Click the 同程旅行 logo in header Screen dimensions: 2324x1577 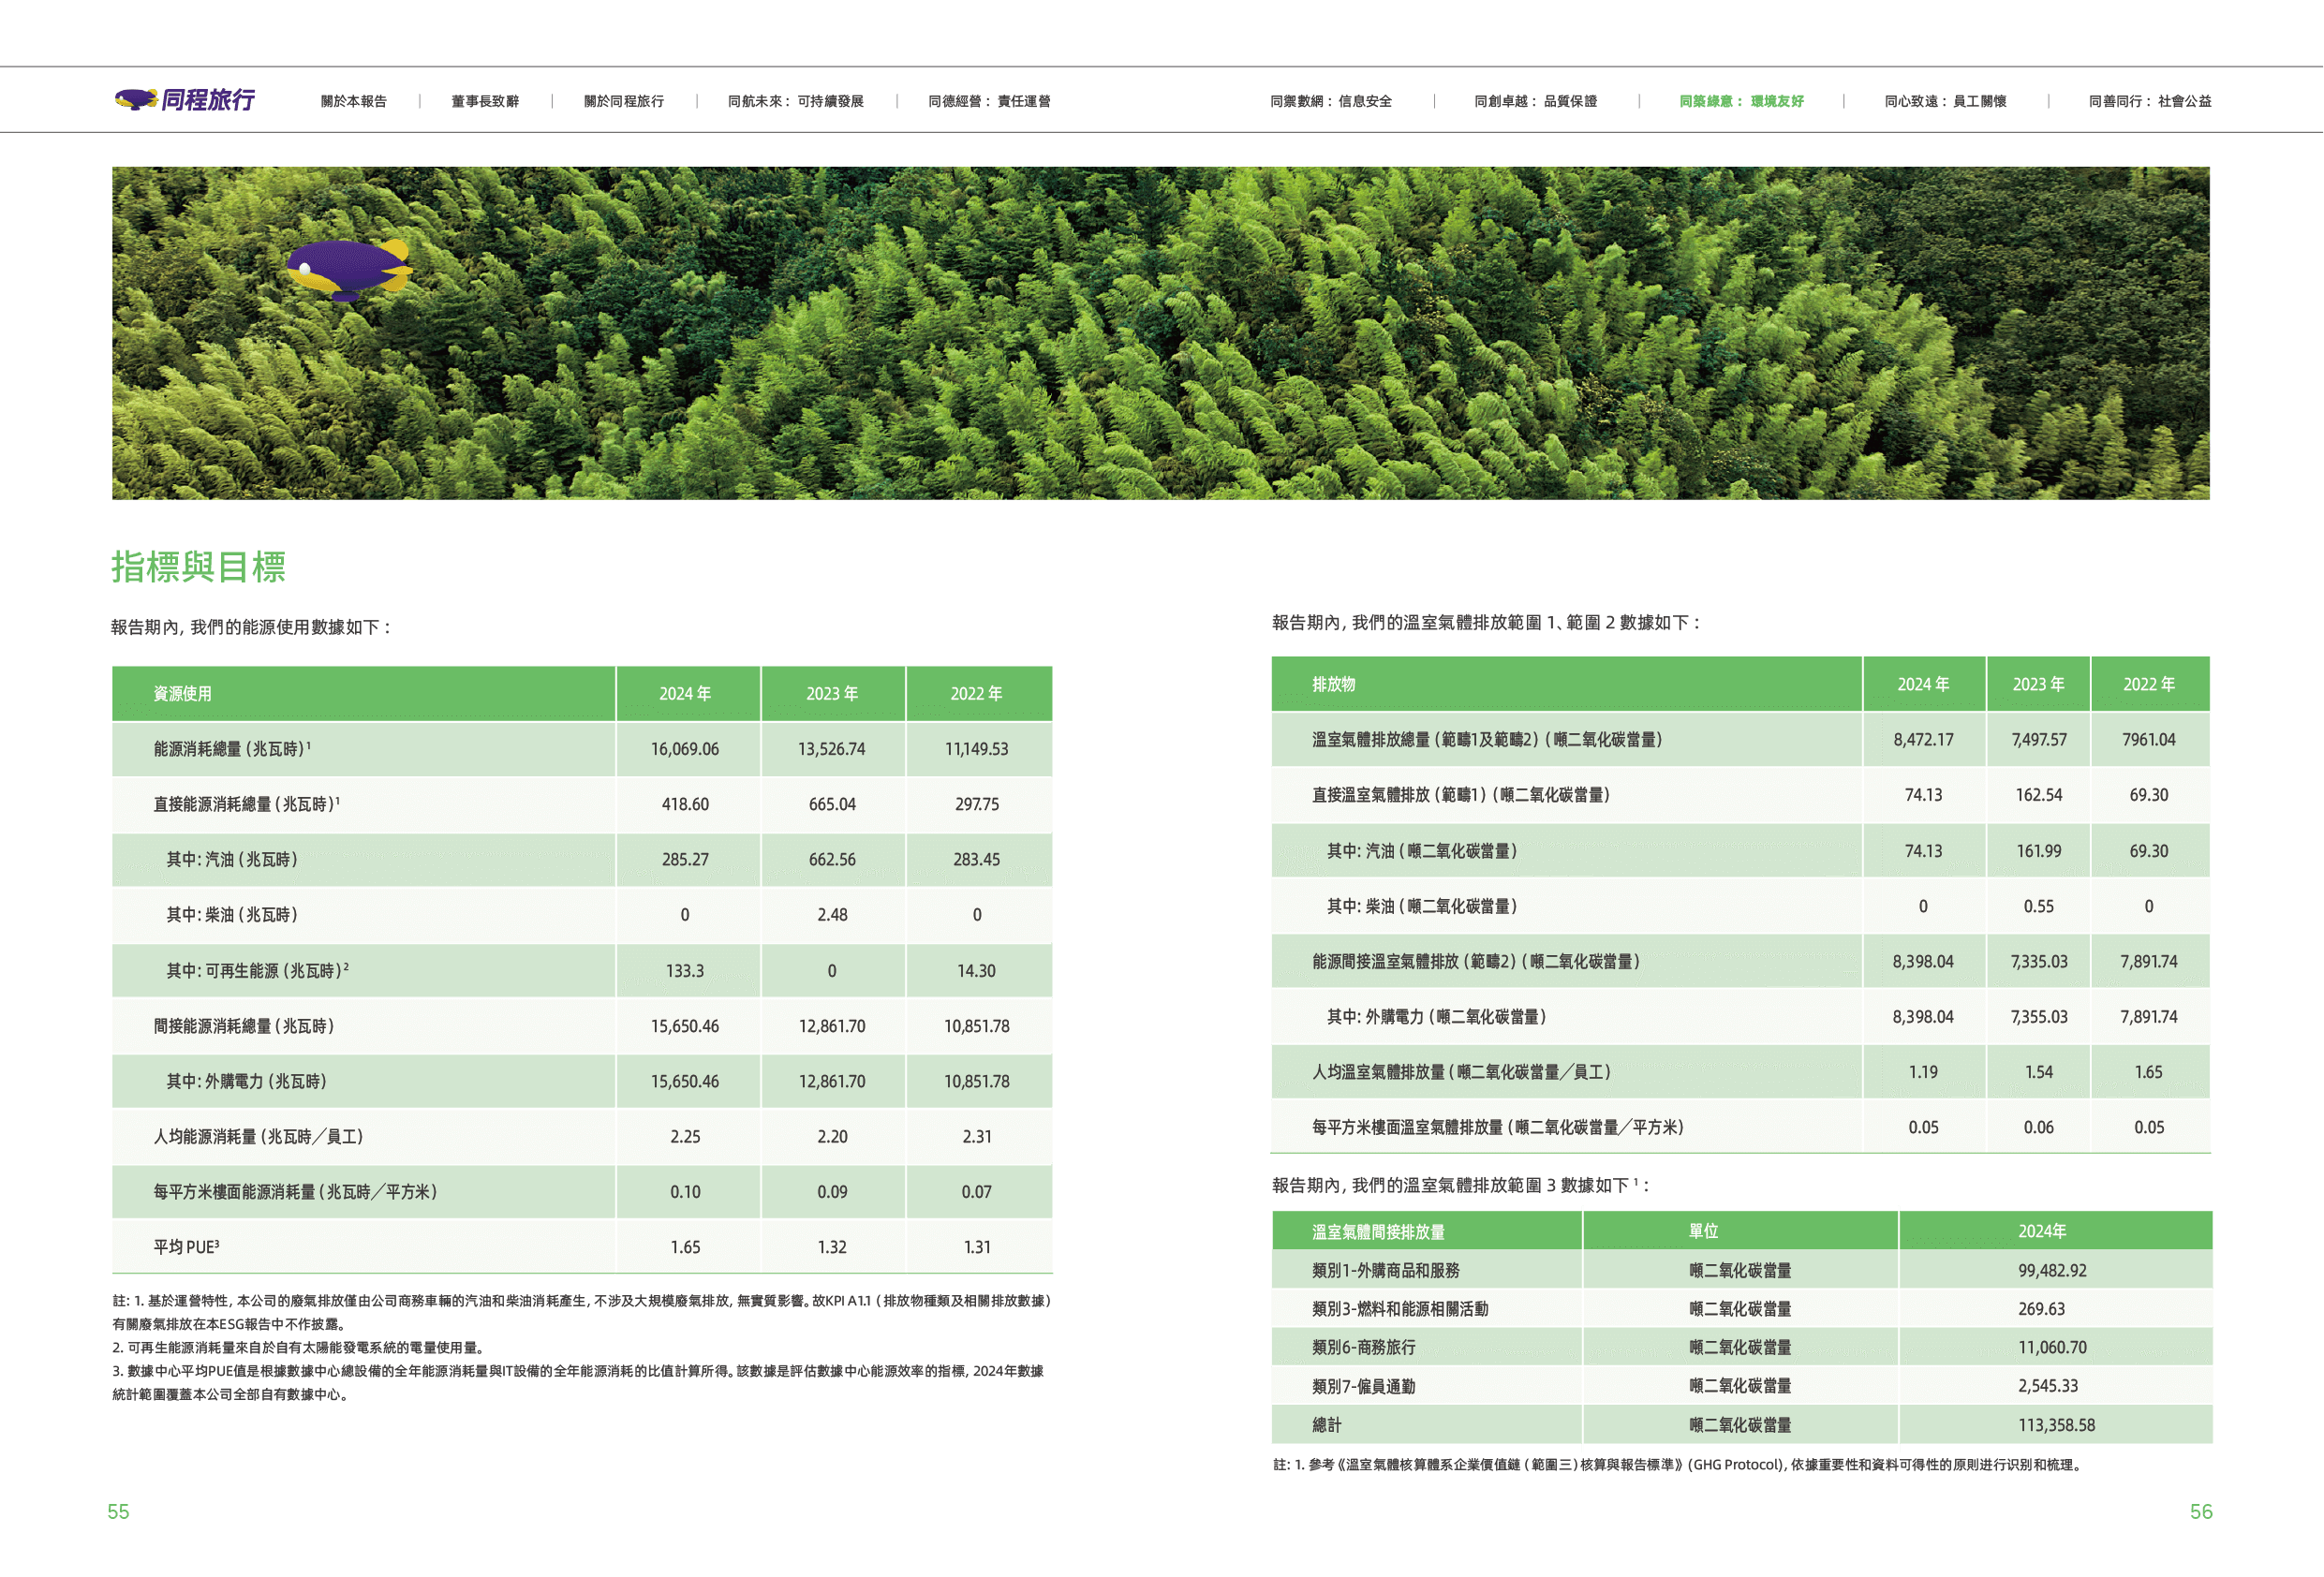tap(185, 100)
